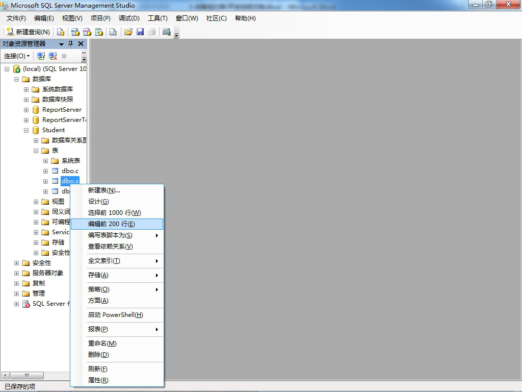Click the Open File folder icon

(x=128, y=32)
